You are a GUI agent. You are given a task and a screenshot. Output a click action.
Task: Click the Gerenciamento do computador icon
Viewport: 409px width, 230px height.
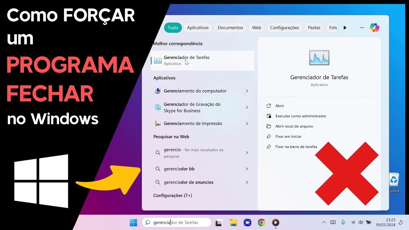pos(158,91)
